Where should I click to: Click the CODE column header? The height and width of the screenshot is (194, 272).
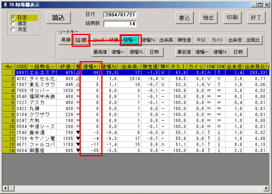tap(22, 66)
